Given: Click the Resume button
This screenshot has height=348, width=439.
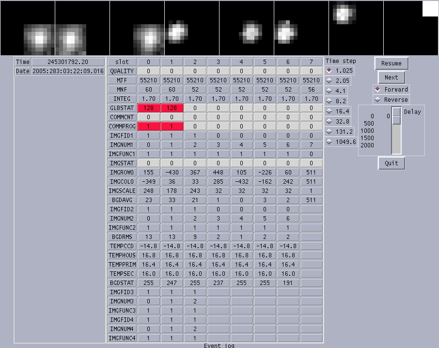Looking at the screenshot, I should [x=391, y=63].
